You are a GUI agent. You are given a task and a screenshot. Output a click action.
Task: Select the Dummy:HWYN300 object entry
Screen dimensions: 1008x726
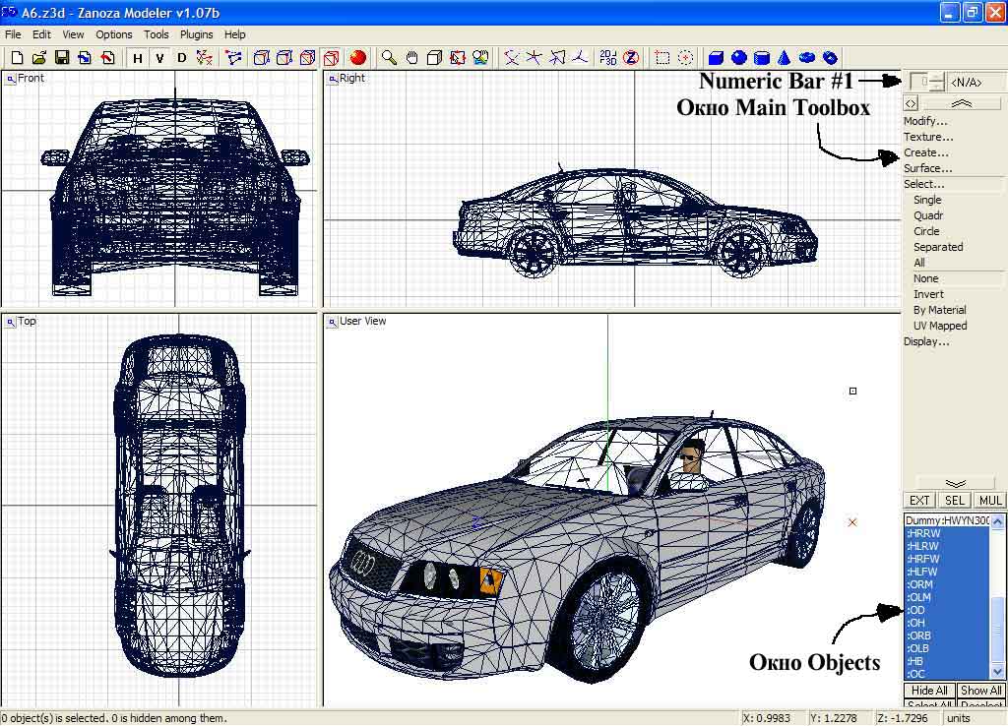tap(947, 520)
